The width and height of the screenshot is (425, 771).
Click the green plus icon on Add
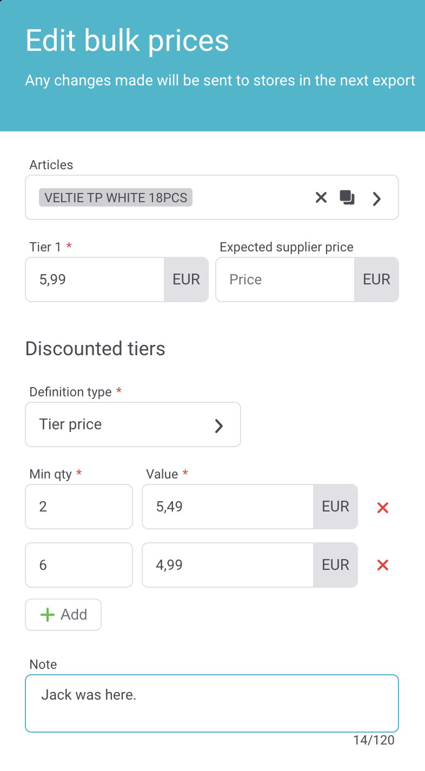(48, 615)
